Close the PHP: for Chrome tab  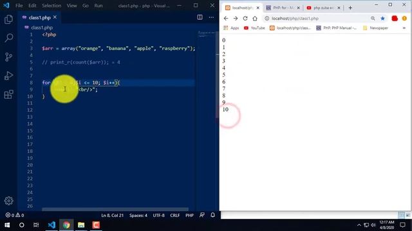[x=298, y=8]
